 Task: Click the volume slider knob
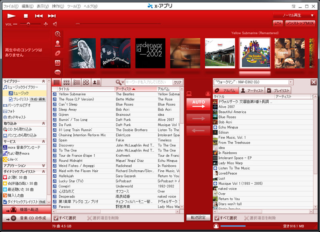(x=28, y=24)
